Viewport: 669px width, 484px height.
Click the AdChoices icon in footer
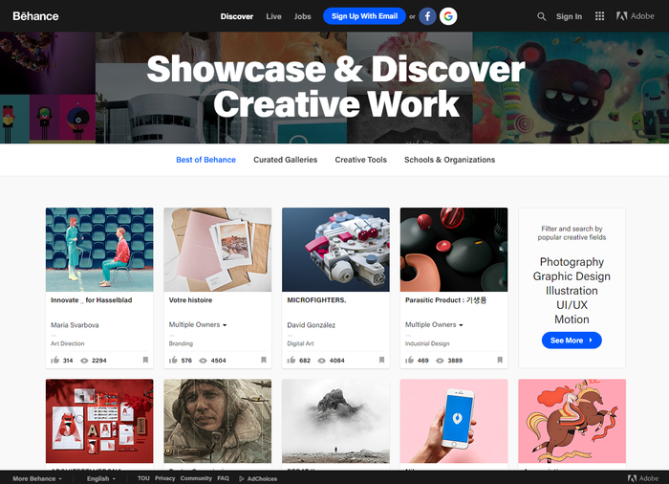[x=242, y=479]
